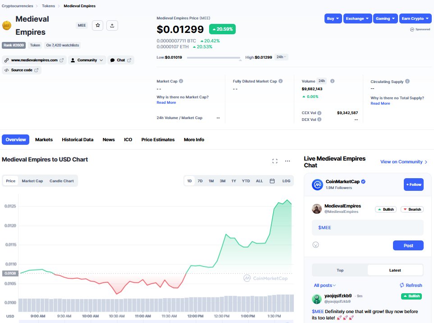Open the Price Estimates tab
The height and width of the screenshot is (323, 434).
pos(158,139)
